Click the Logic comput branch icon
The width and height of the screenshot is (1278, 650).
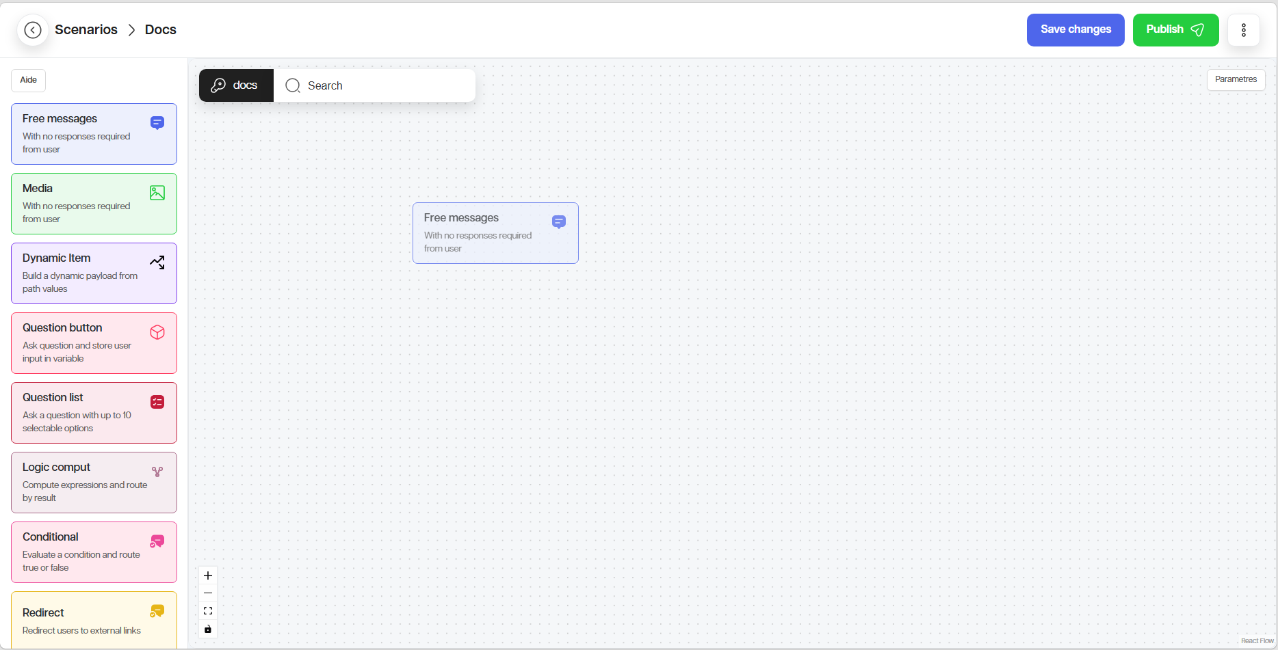(x=157, y=472)
